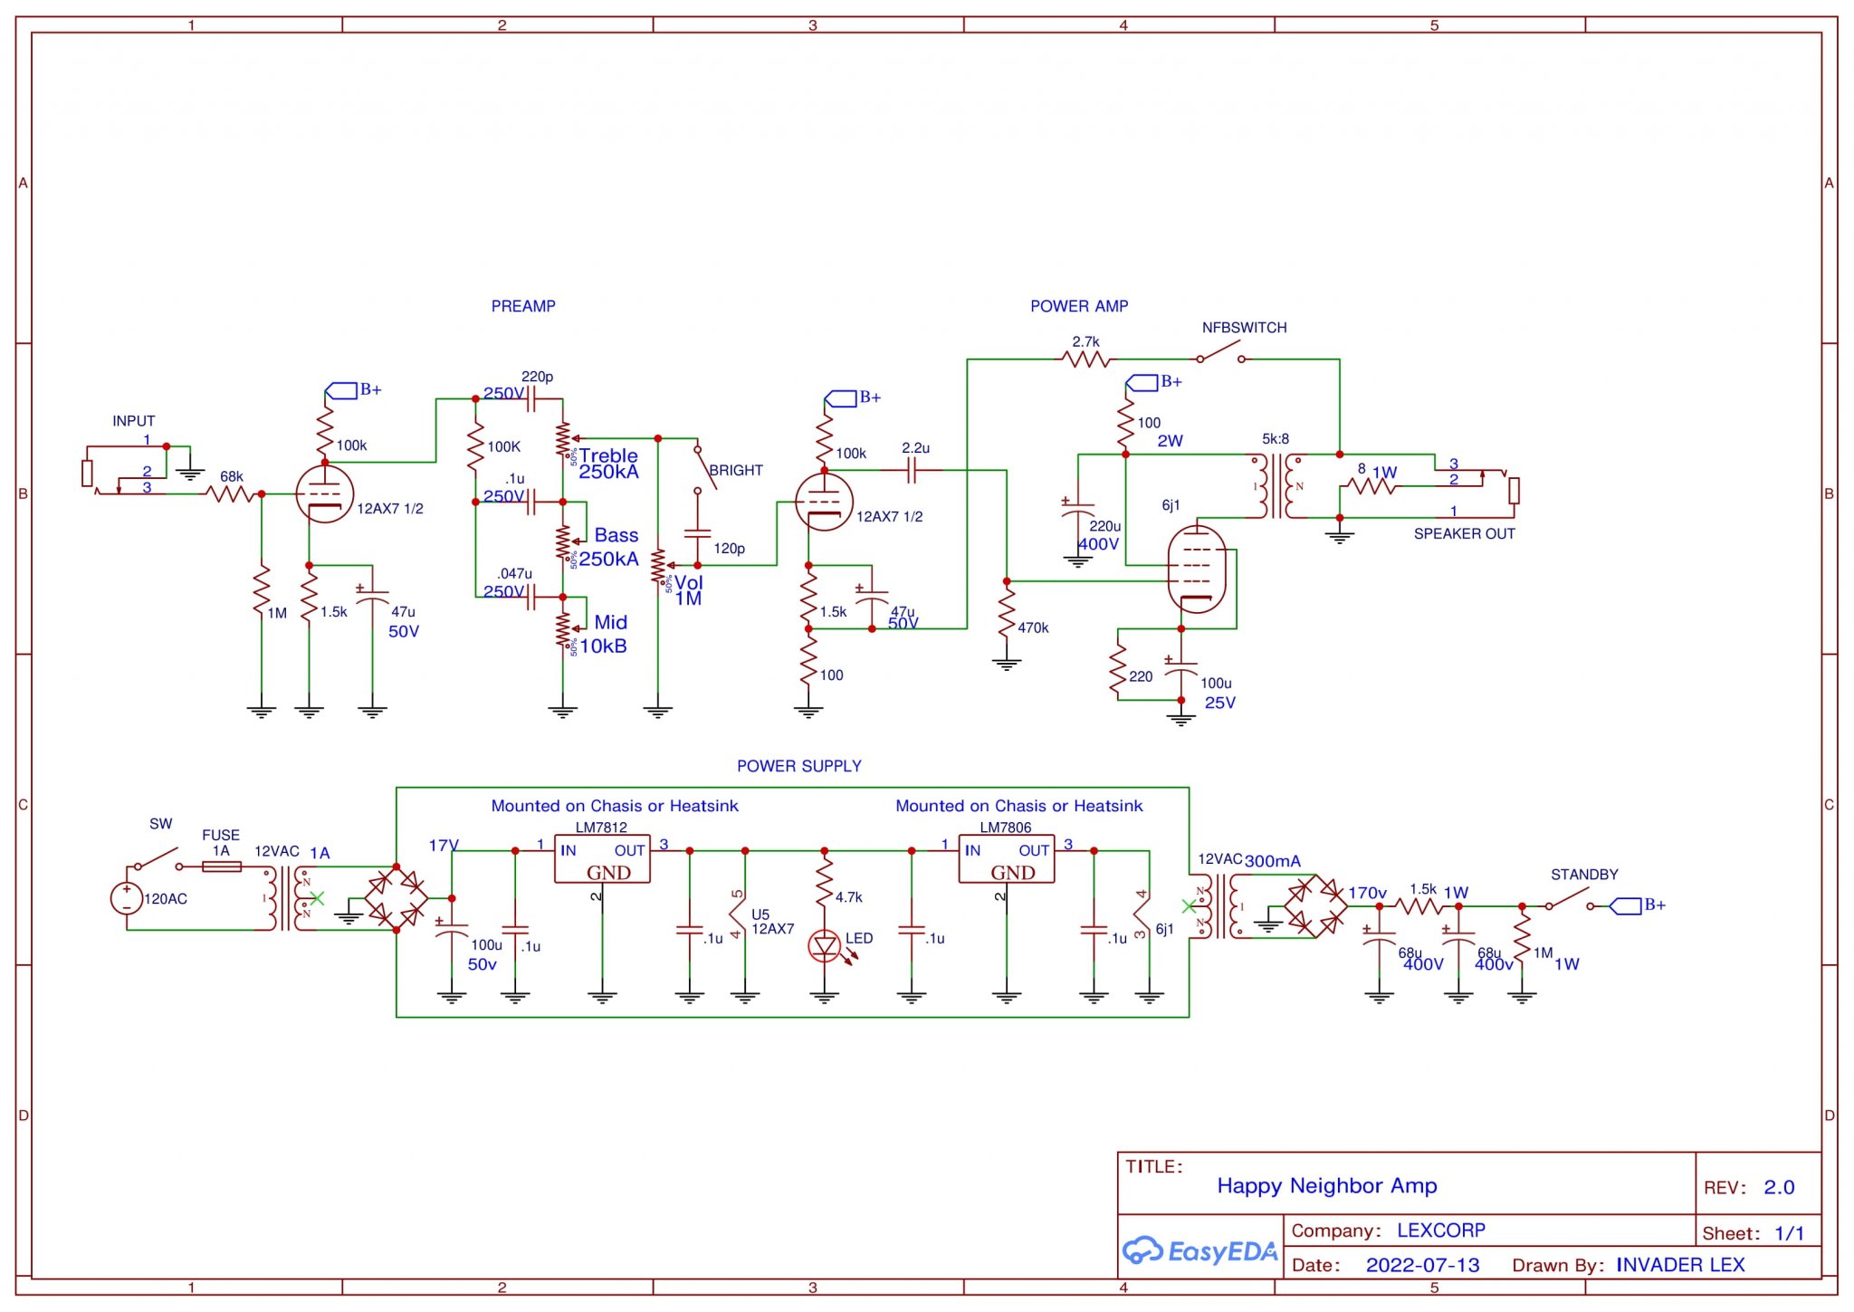
Task: Click the 100 2W plate resistor
Action: (x=1125, y=421)
